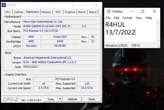Click Current Link Speed value 2.5 GT/s
This screenshot has height=110, width=164.
point(43,88)
